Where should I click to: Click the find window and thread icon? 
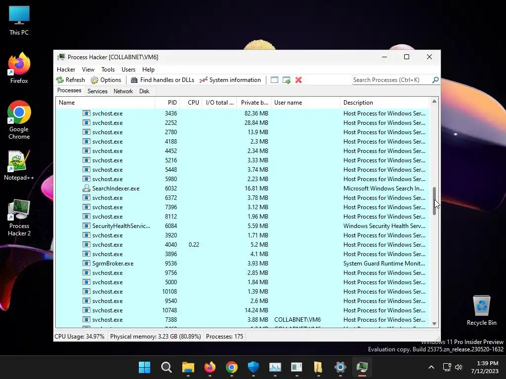pyautogui.click(x=286, y=80)
